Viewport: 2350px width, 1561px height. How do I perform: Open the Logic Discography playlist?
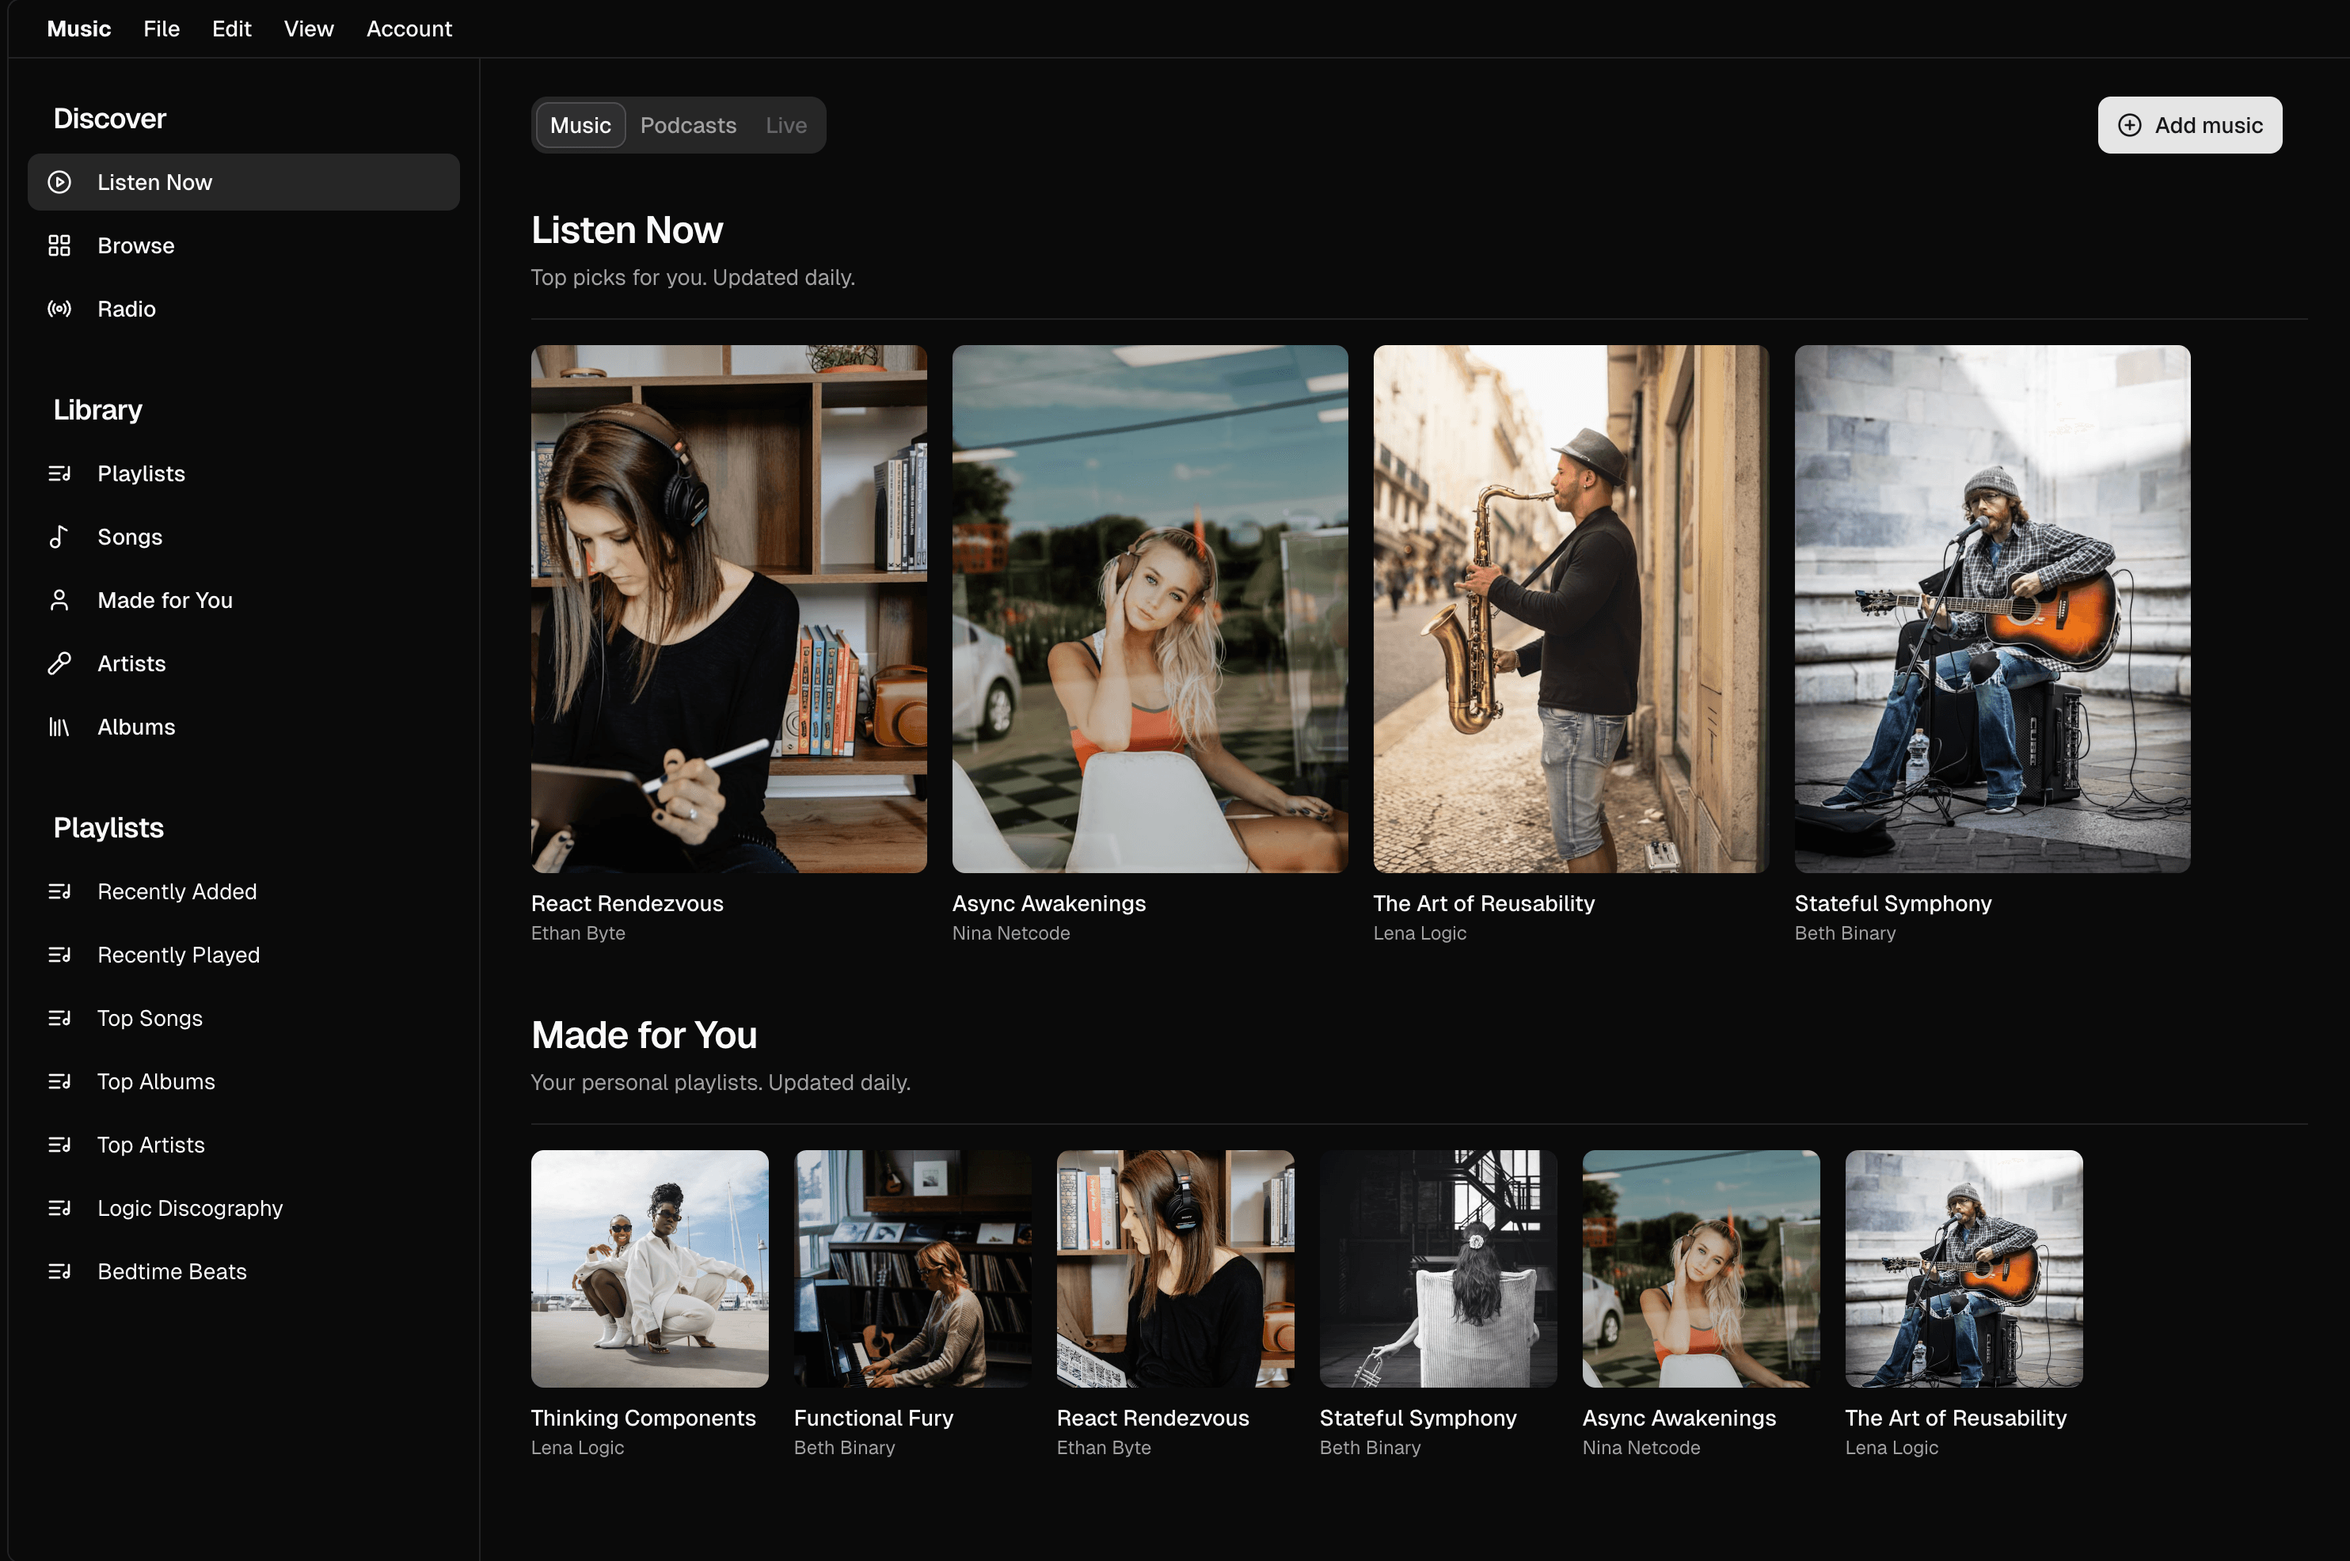pyautogui.click(x=189, y=1208)
